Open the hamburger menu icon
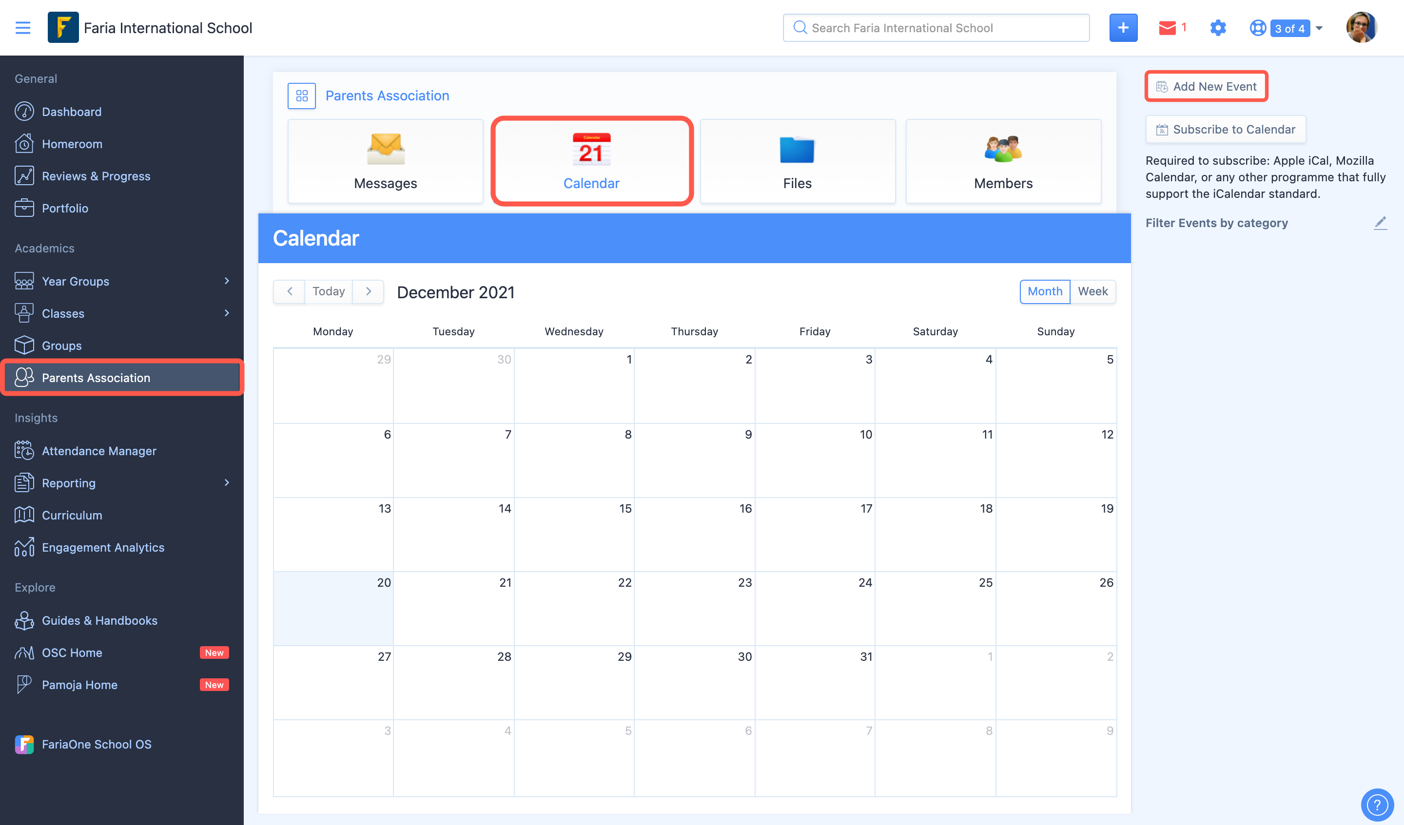 23,28
